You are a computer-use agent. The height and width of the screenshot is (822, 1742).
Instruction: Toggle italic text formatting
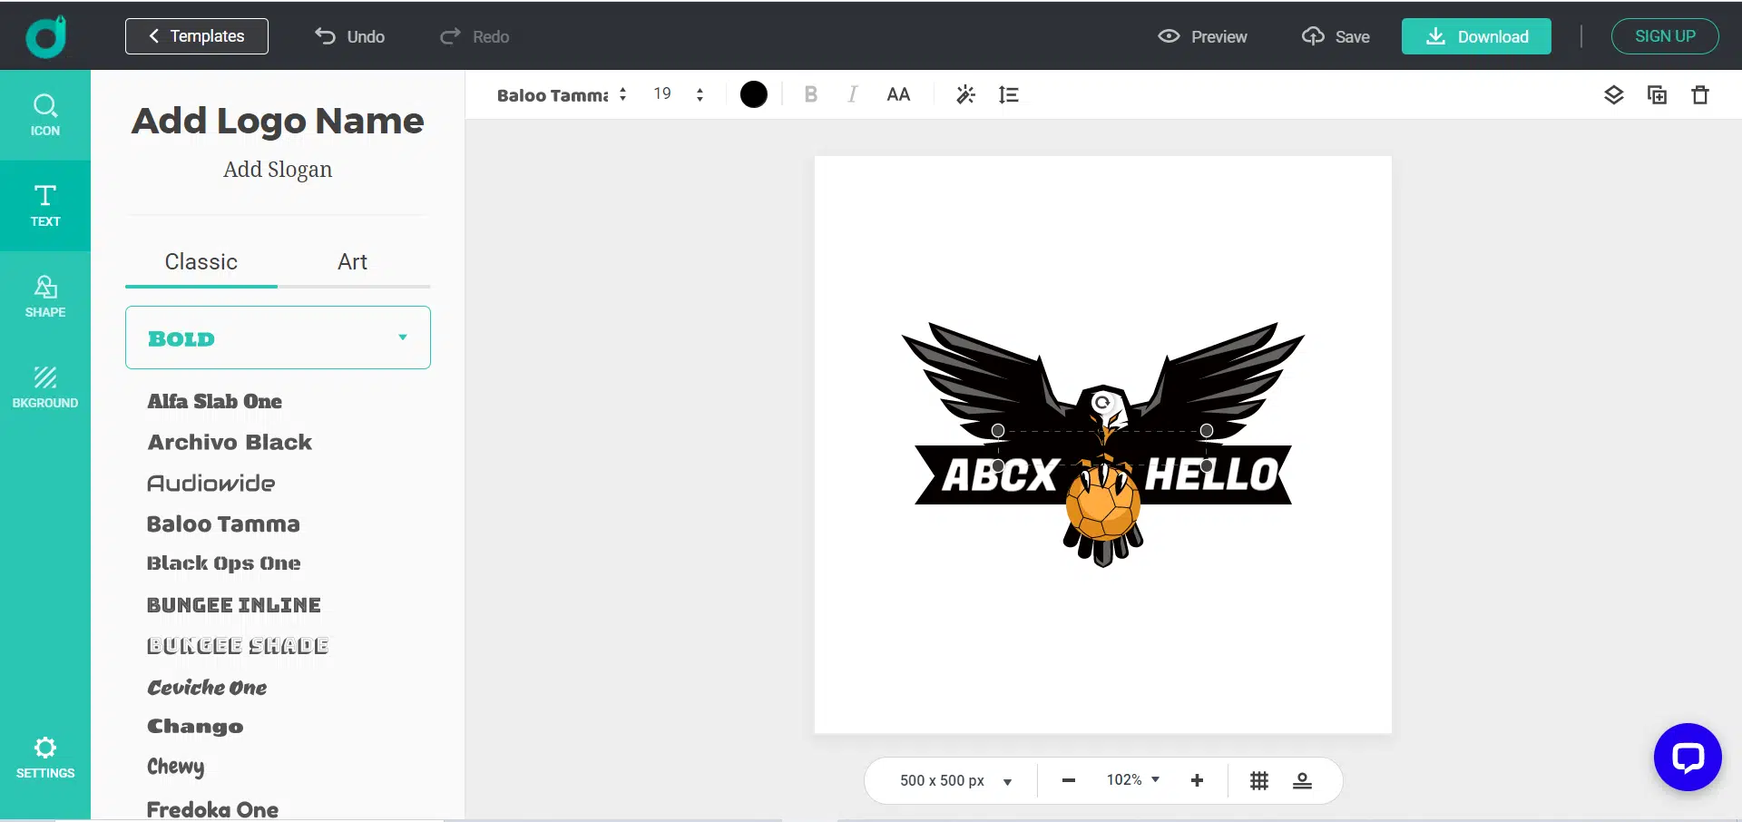(x=853, y=94)
